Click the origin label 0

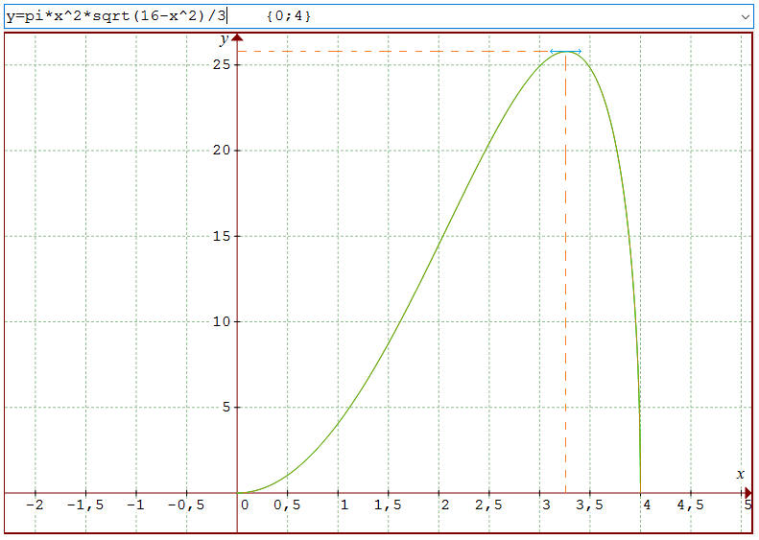(246, 505)
